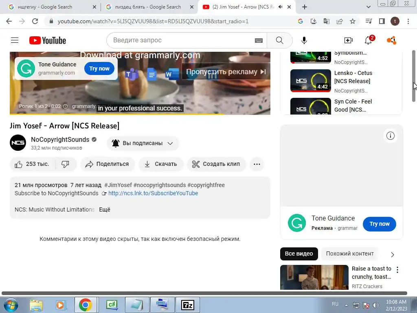417x313 pixels.
Task: Go to the YouTube home logo
Action: pos(48,40)
